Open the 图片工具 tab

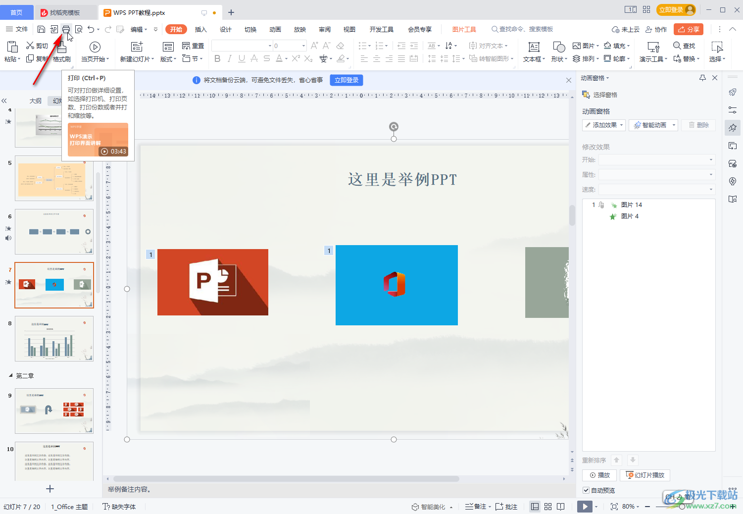(x=464, y=29)
